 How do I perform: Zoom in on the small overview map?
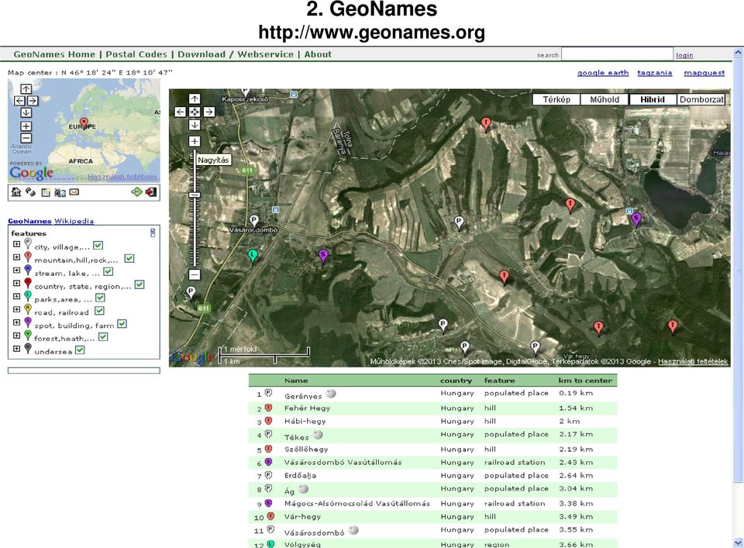point(26,126)
